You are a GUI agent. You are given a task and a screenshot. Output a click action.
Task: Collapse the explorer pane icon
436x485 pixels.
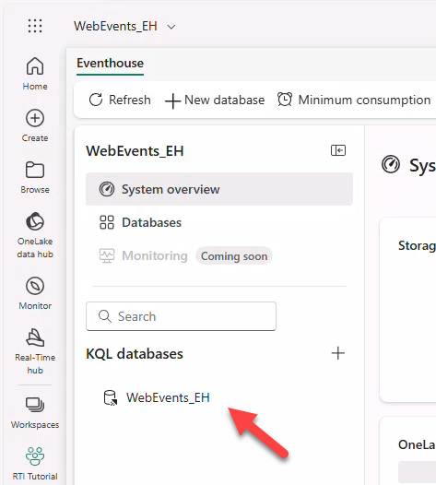(338, 150)
